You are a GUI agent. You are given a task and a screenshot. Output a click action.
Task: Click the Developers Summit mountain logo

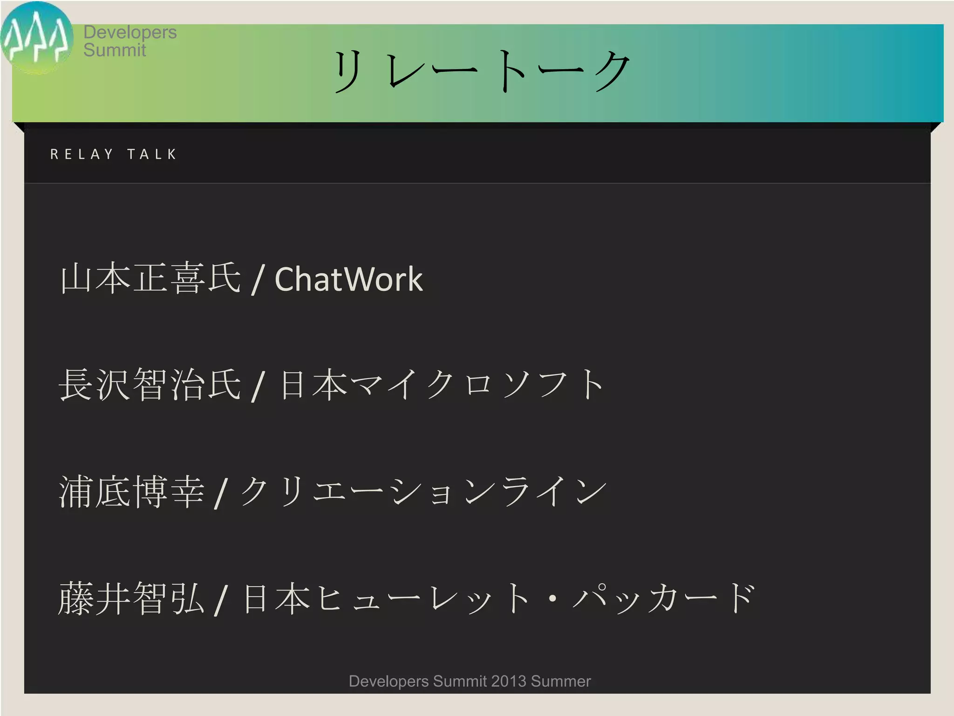point(37,38)
